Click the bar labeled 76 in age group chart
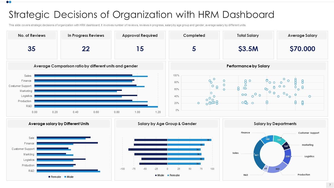The width and height of the screenshot is (334, 188). [184, 154]
